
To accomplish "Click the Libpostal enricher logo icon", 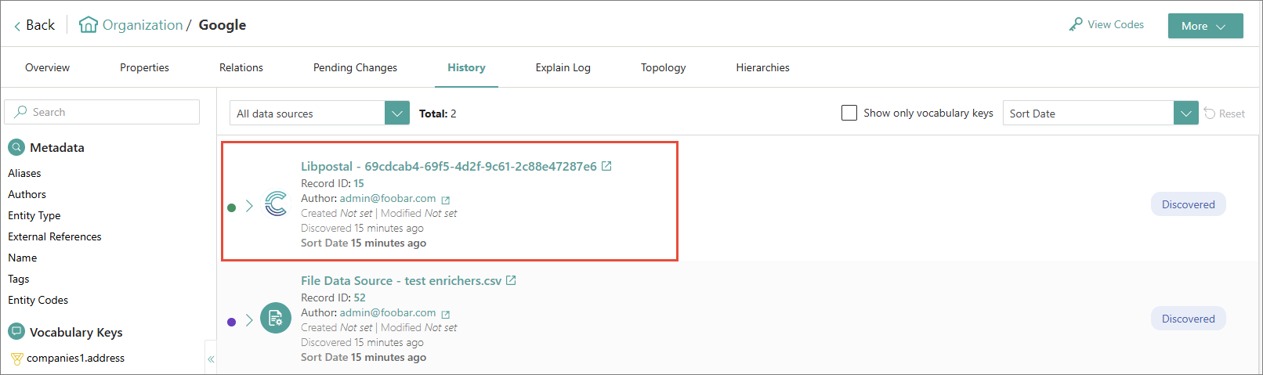I will (276, 204).
